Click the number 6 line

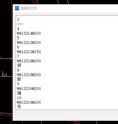(18, 47)
